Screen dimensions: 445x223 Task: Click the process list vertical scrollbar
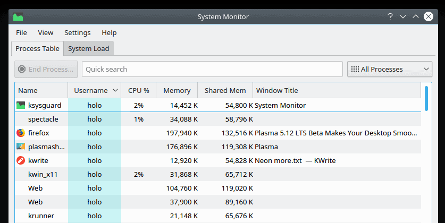point(426,153)
